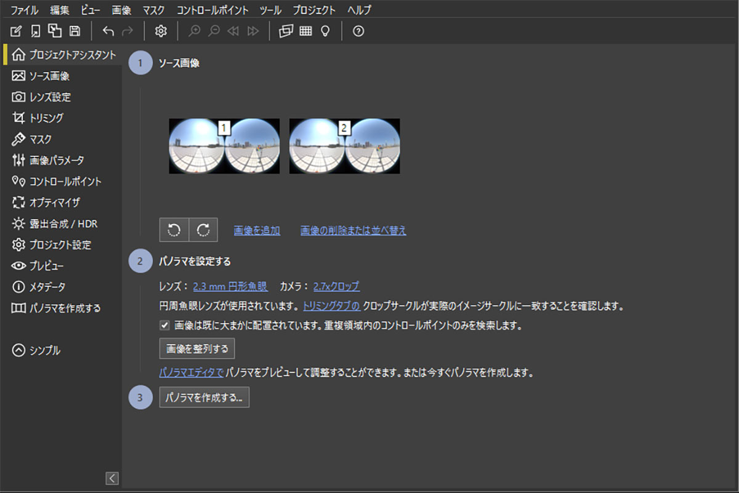Click the 2.7xクロップ camera link

coord(336,286)
